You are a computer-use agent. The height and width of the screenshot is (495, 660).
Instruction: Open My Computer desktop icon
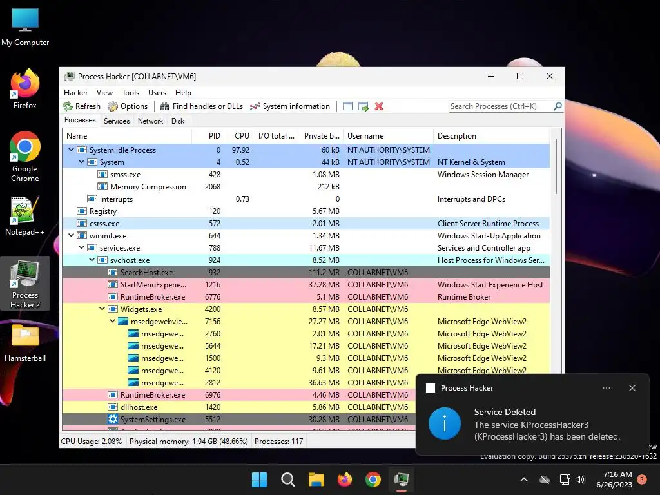click(25, 27)
